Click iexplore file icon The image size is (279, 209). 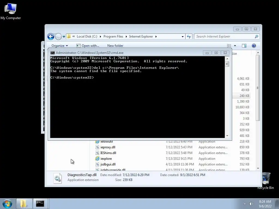point(97,159)
